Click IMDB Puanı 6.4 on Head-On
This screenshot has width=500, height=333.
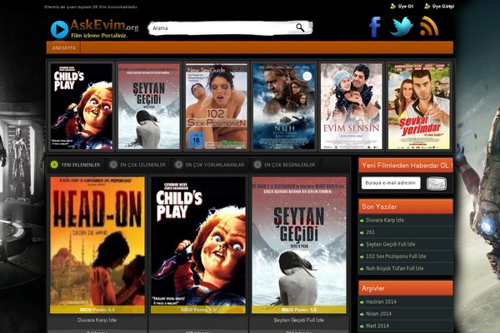point(97,310)
